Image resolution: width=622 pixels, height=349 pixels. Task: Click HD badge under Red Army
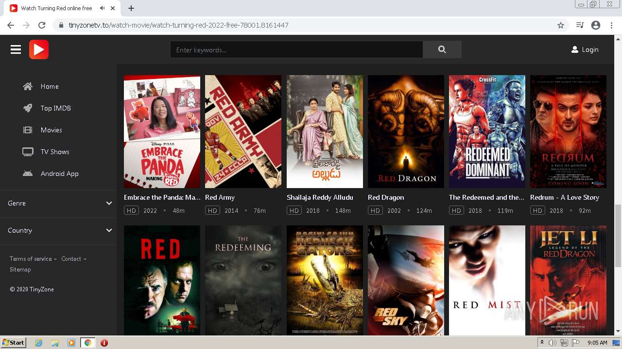212,210
